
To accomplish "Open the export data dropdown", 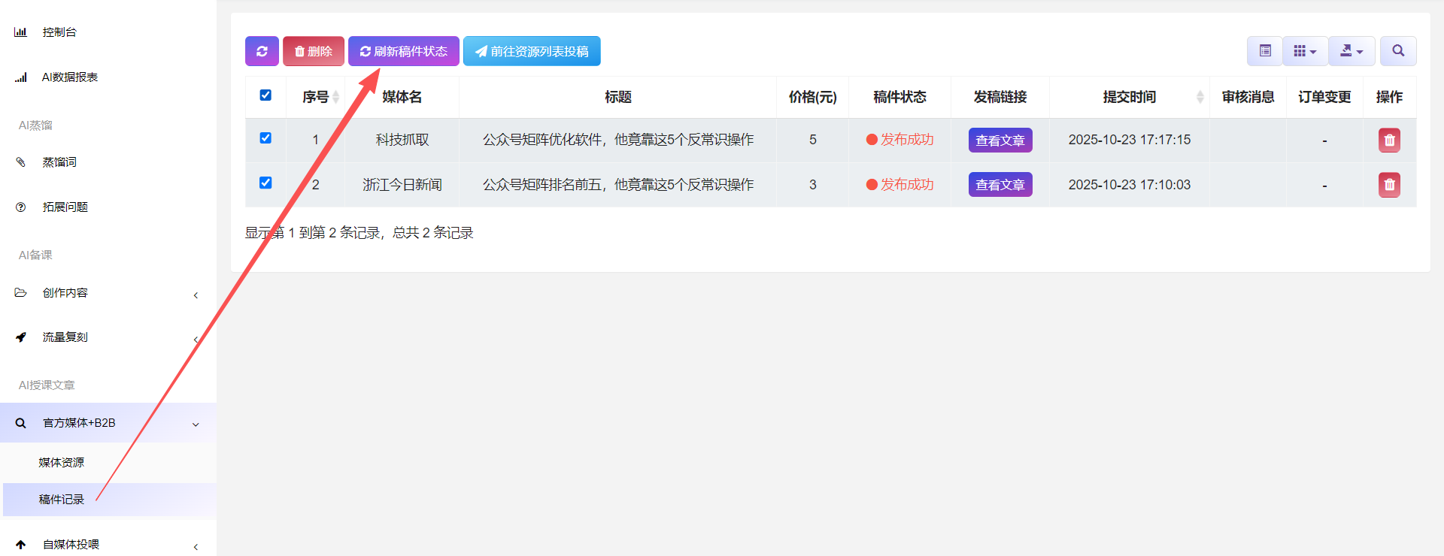I will 1351,51.
